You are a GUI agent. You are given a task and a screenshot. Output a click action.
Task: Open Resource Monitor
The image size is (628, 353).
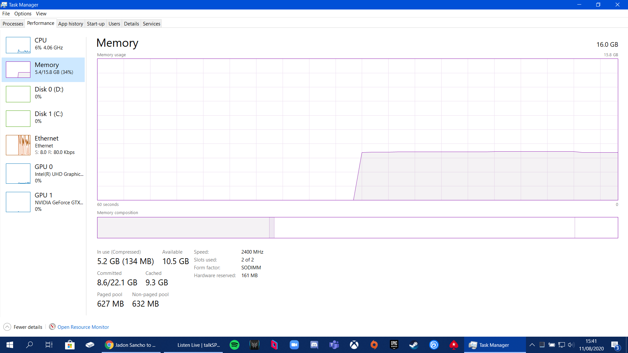click(83, 327)
